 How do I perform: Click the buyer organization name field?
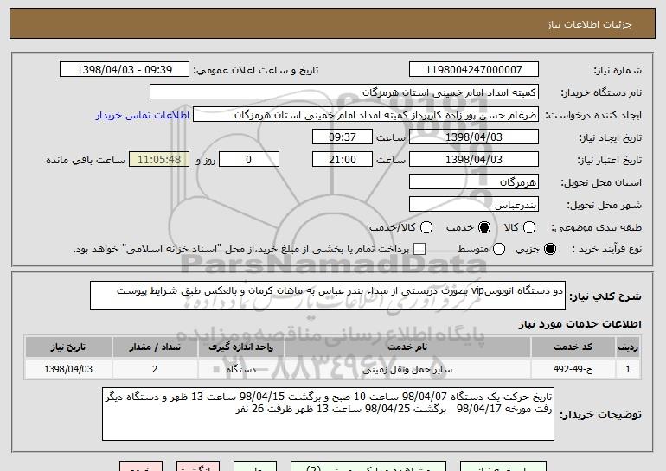(344, 92)
